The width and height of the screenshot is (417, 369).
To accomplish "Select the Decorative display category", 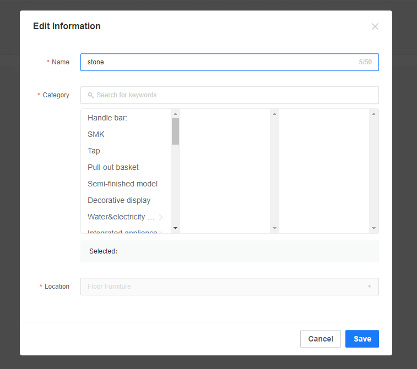I will pyautogui.click(x=119, y=200).
